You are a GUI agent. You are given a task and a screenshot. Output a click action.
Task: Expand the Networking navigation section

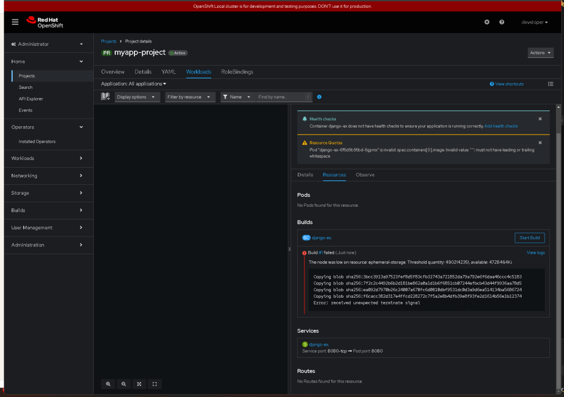[47, 176]
